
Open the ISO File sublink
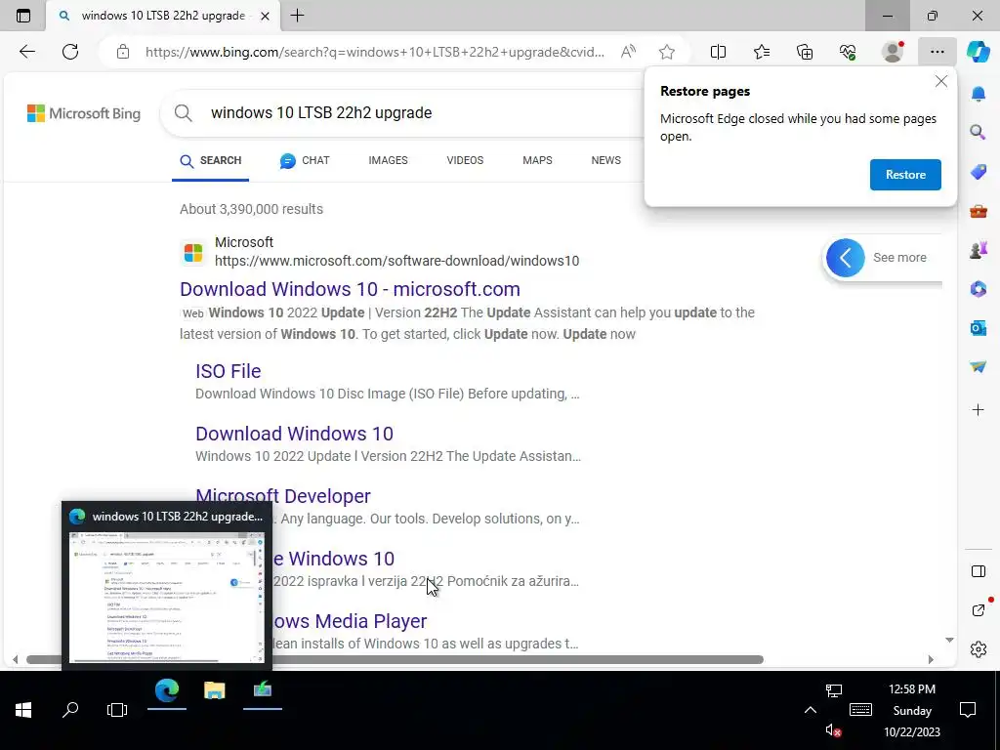(x=228, y=371)
